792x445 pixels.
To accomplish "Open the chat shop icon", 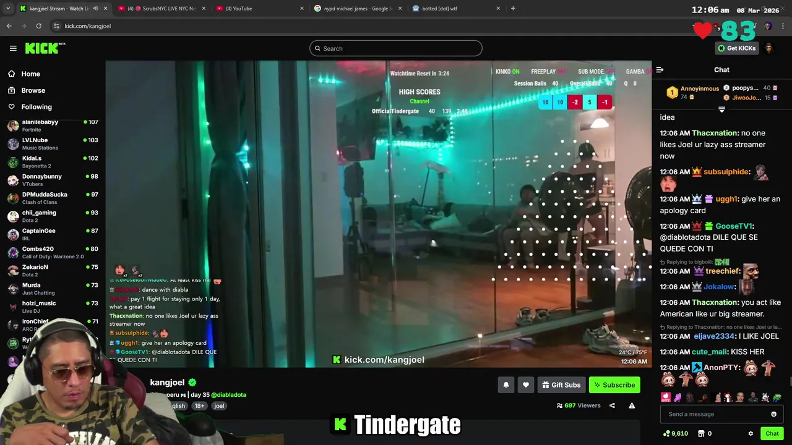I will [701, 433].
